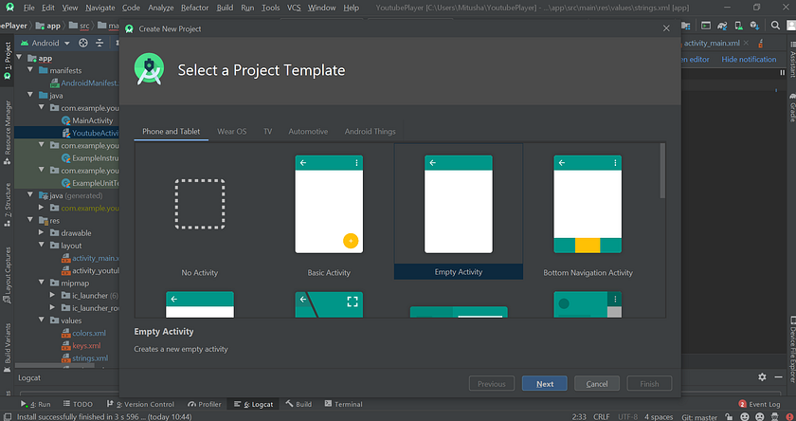Click the Search Everywhere magnifier icon

775,25
